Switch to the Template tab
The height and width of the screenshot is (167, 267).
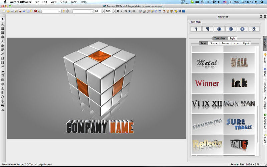[220, 38]
